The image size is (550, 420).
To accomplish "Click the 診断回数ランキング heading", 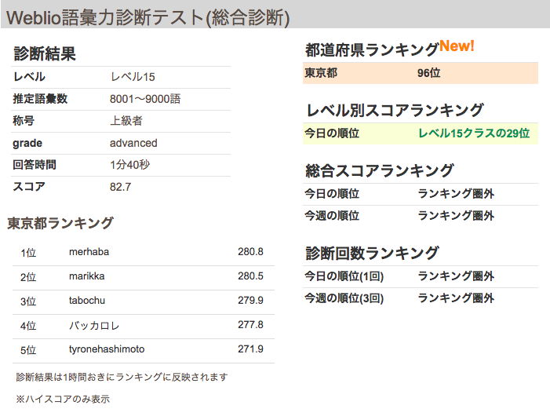I will click(372, 253).
